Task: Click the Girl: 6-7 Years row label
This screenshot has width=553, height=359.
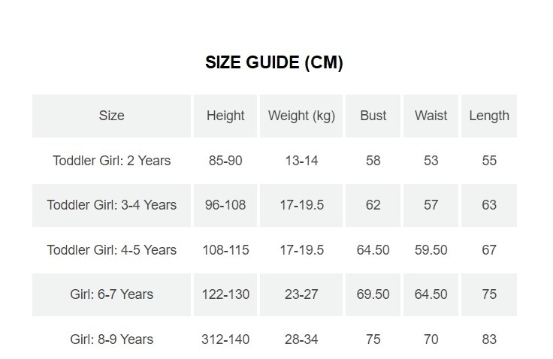Action: point(111,294)
